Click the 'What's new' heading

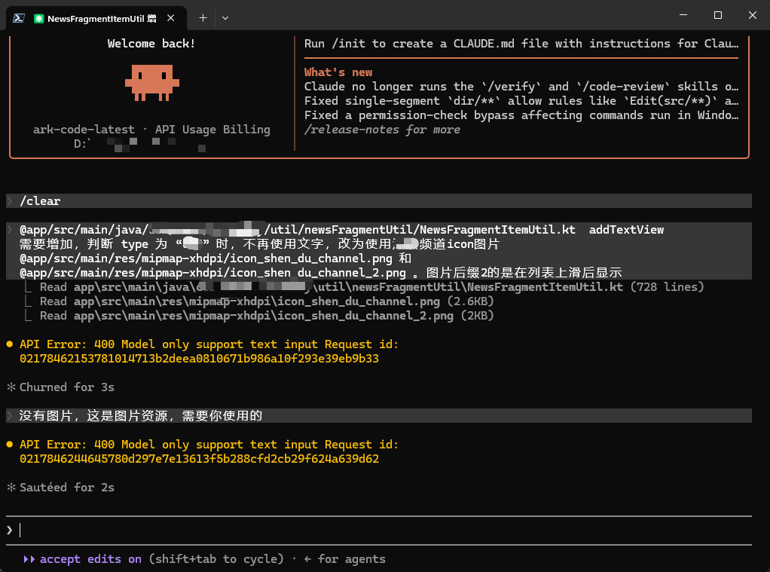click(x=338, y=72)
